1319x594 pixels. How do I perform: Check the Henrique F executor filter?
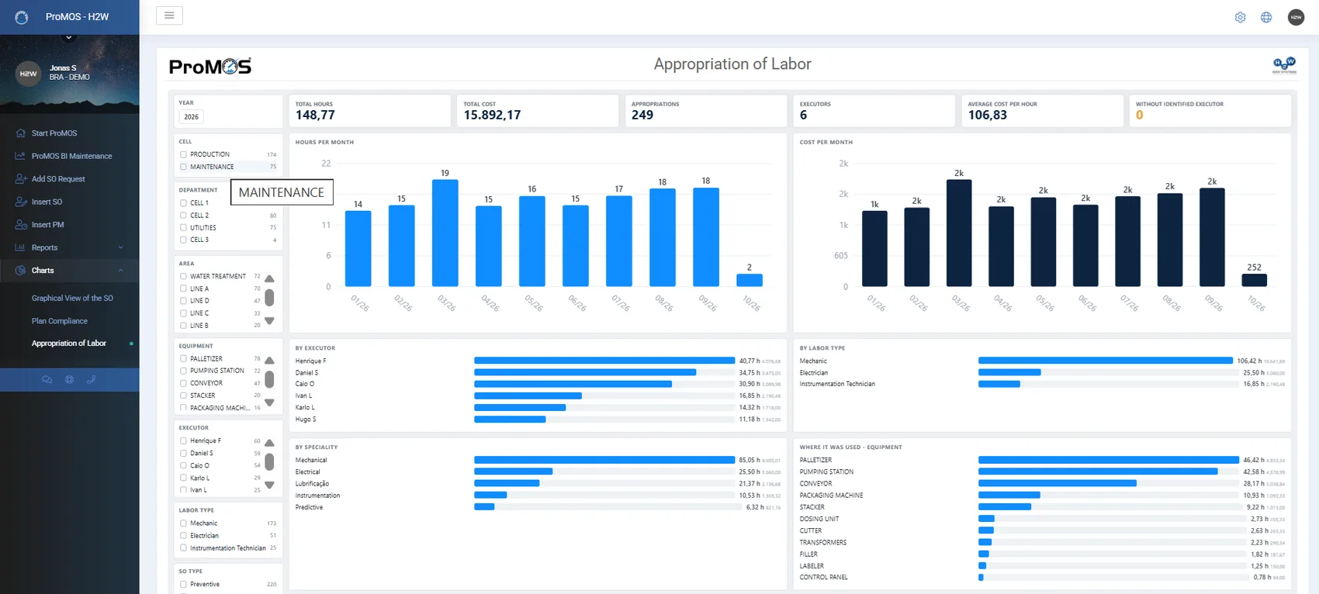coord(183,441)
